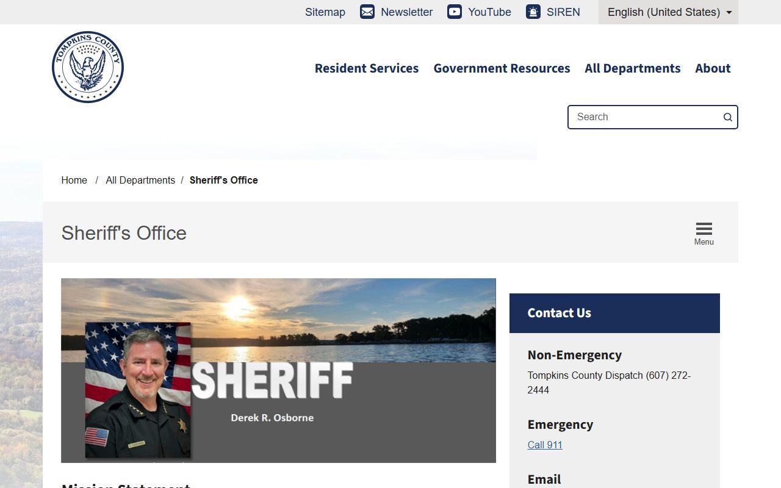This screenshot has height=488, width=781.
Task: Click the Call 911 link
Action: (545, 445)
